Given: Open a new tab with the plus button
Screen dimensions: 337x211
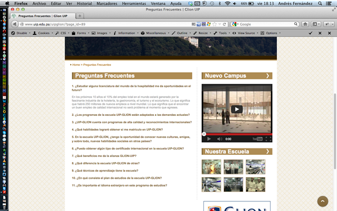Looking at the screenshot, I should pyautogui.click(x=80, y=16).
